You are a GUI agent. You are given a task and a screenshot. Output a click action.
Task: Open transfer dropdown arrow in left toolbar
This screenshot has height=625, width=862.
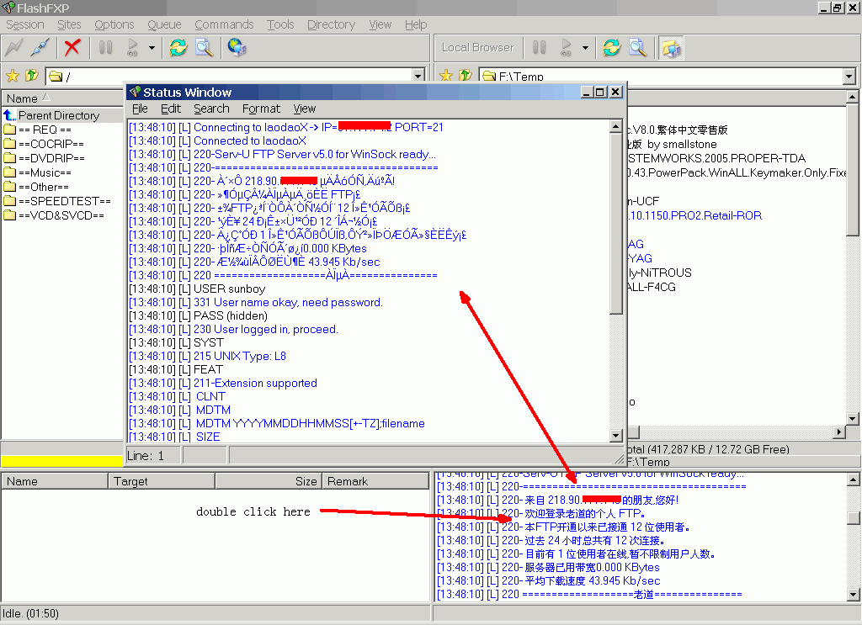[x=152, y=48]
